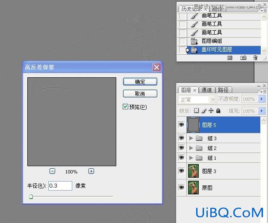Click the 组 2 folder icon
The height and width of the screenshot is (223, 268).
point(199,148)
